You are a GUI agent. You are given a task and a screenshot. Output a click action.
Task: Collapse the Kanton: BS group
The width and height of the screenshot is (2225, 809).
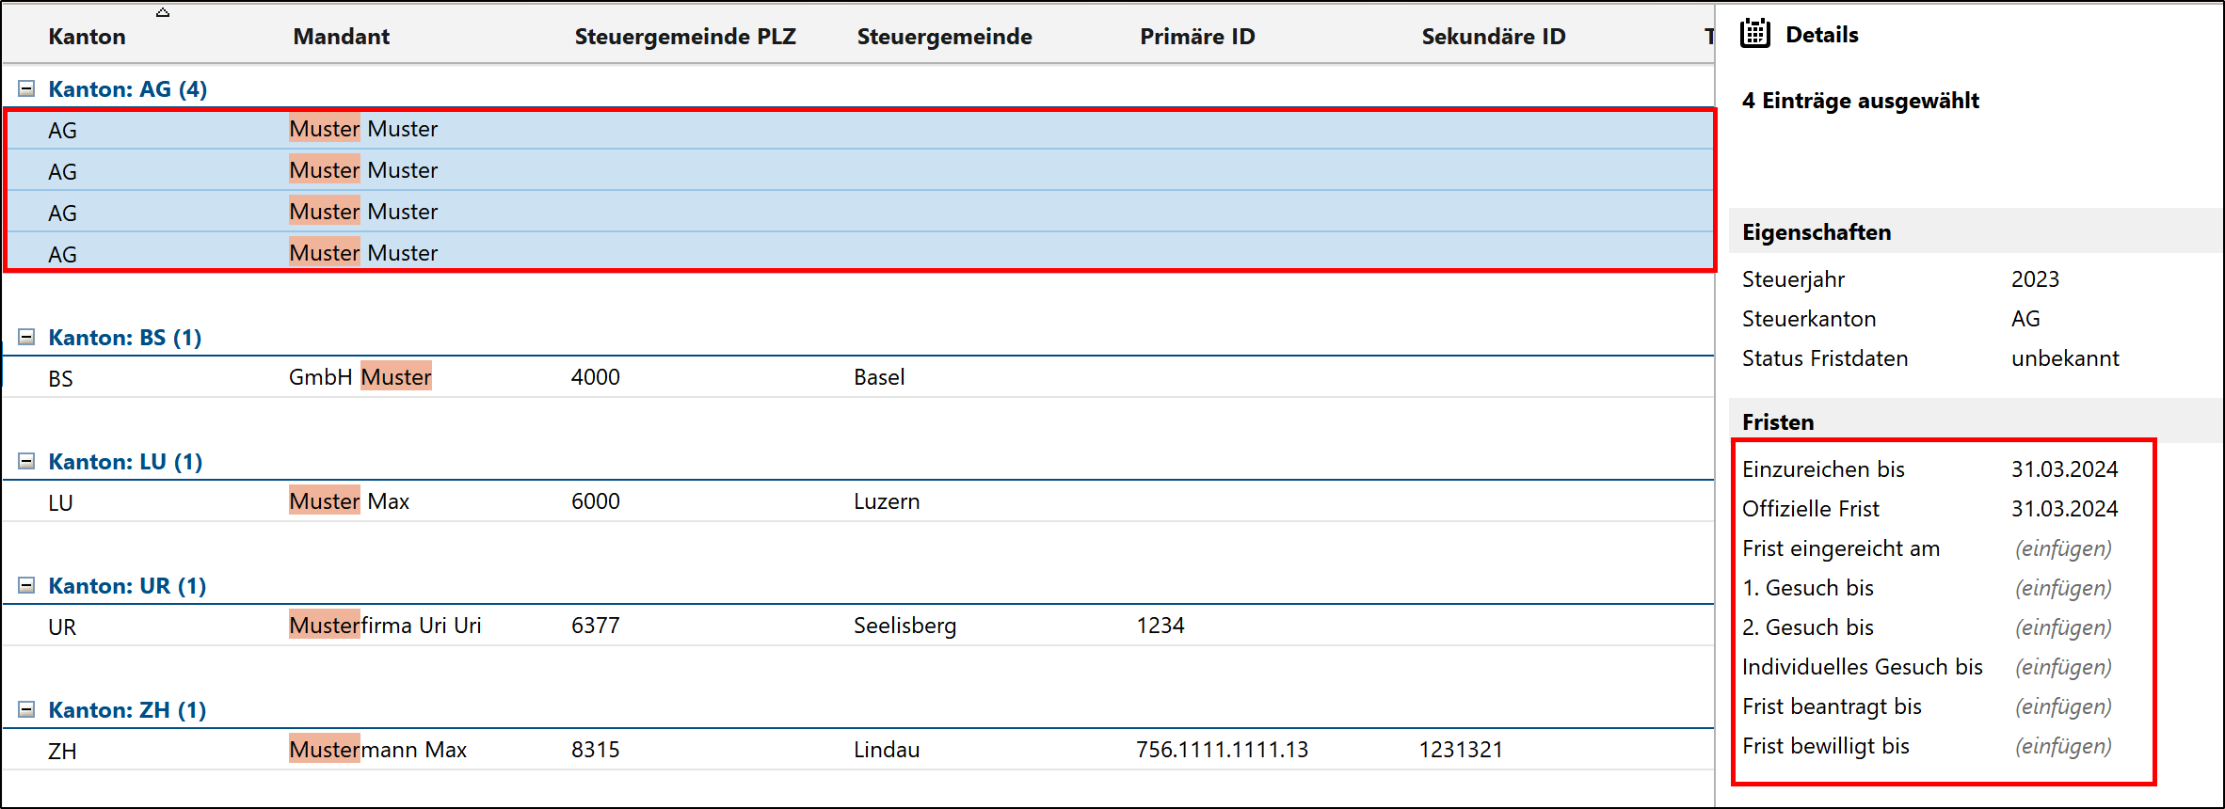click(x=26, y=338)
